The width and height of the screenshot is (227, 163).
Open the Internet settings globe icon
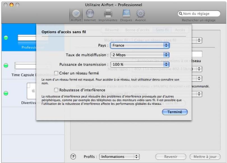90,14
